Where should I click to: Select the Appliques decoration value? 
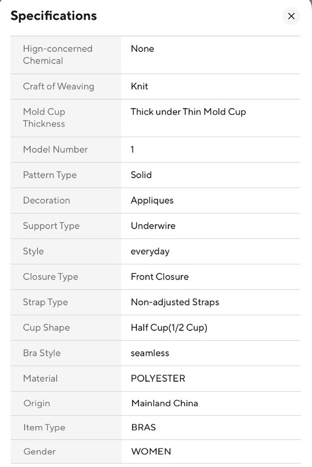coord(152,201)
